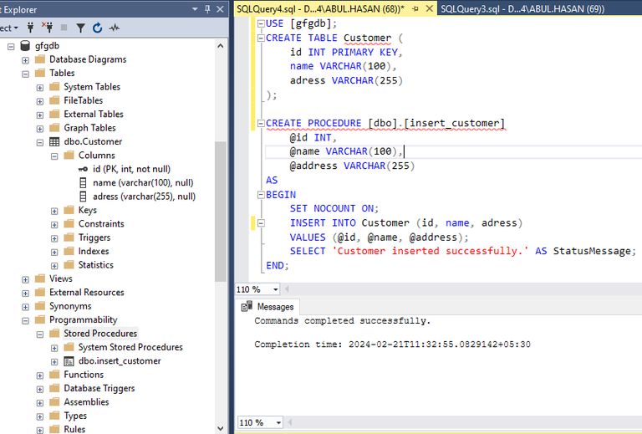Click the gfgdb database cylinder icon
This screenshot has width=642, height=434.
25,45
